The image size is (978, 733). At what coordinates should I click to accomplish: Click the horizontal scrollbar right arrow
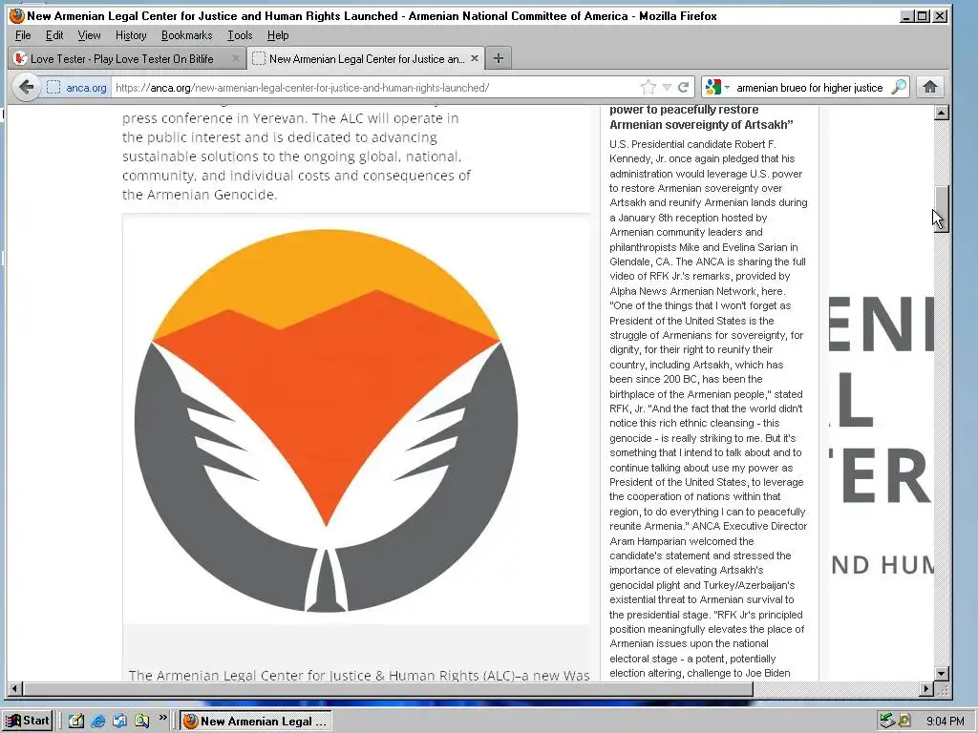pyautogui.click(x=926, y=689)
